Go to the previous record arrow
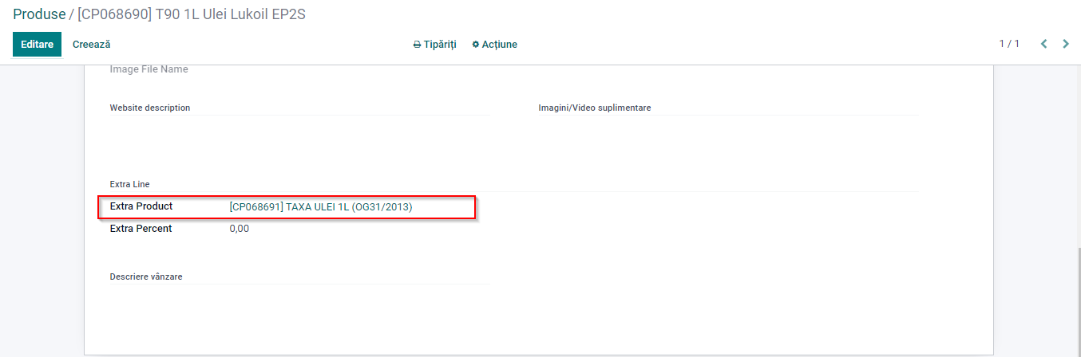1081x357 pixels. click(x=1043, y=44)
